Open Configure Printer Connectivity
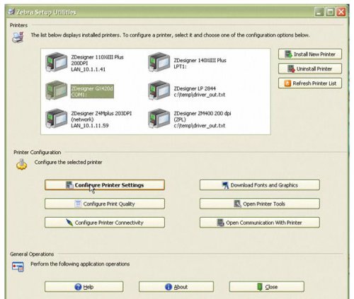This screenshot has height=299, width=354. click(x=105, y=223)
